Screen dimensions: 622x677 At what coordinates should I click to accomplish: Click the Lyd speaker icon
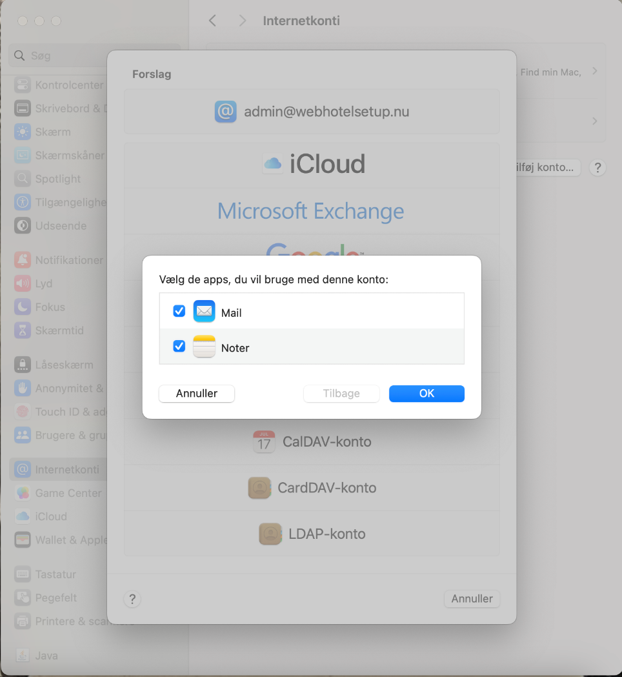point(23,283)
